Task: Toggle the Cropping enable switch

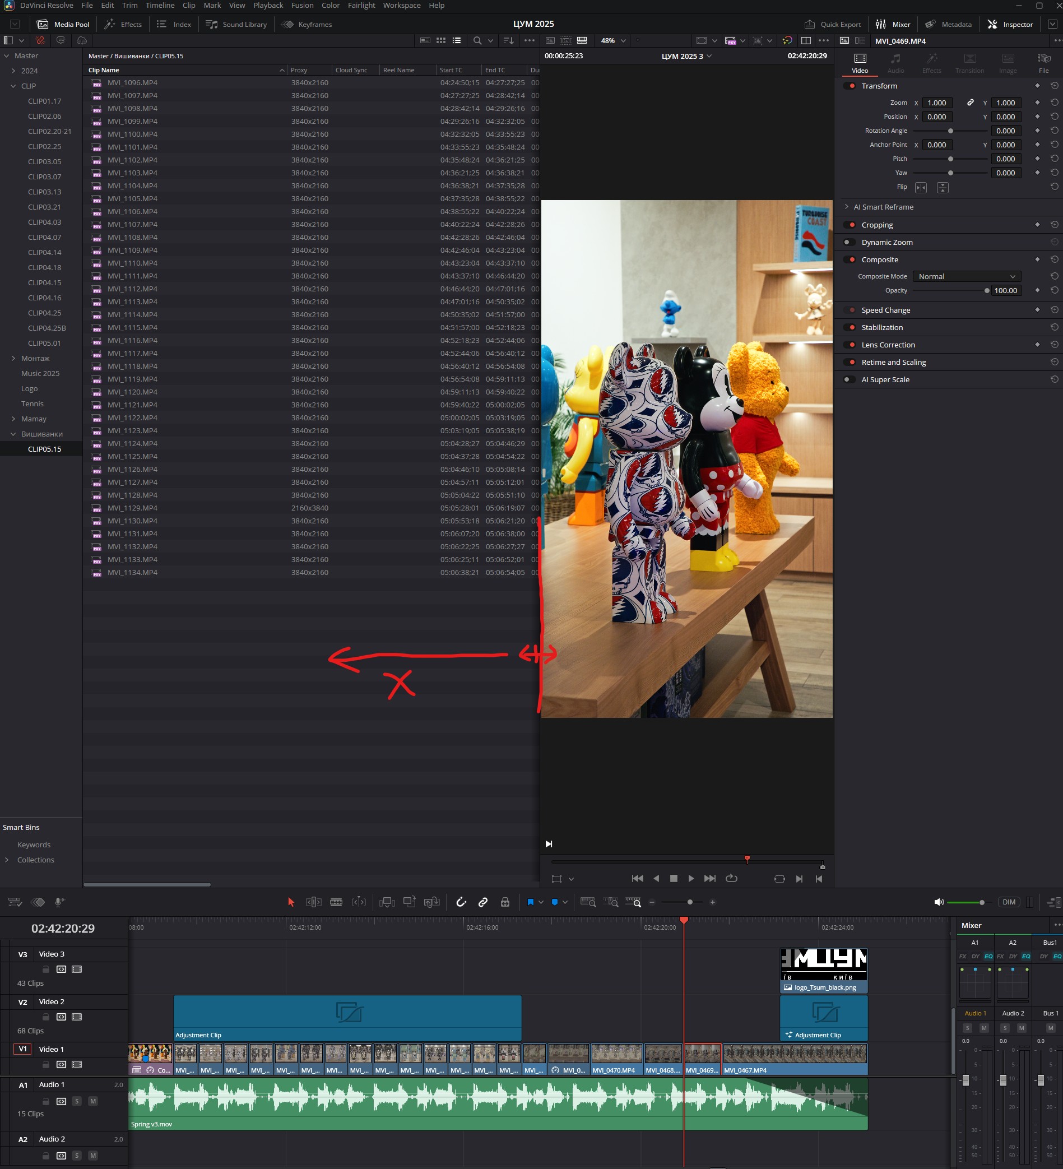Action: [850, 225]
